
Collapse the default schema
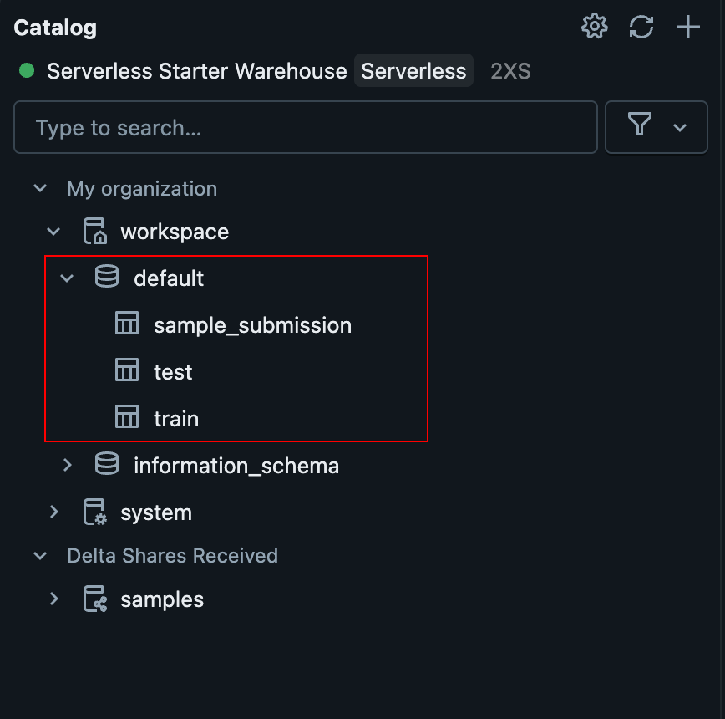[67, 278]
